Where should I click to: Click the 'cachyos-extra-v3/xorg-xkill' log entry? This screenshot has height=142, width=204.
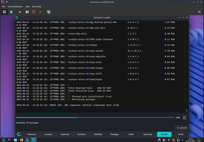pyautogui.click(x=95, y=75)
